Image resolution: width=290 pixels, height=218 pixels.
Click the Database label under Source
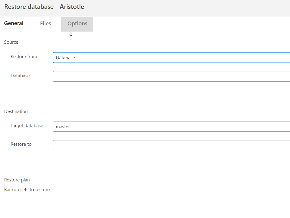[20, 76]
